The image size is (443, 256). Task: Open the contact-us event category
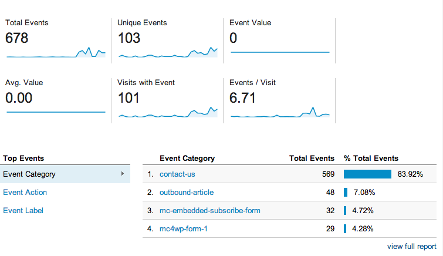pos(177,174)
